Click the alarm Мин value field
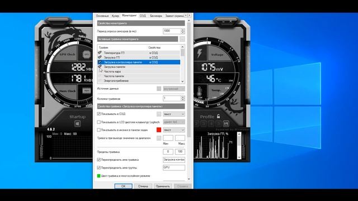 coord(168,138)
